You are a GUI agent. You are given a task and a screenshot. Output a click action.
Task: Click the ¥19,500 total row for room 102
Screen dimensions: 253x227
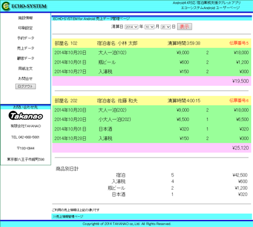tap(152, 81)
